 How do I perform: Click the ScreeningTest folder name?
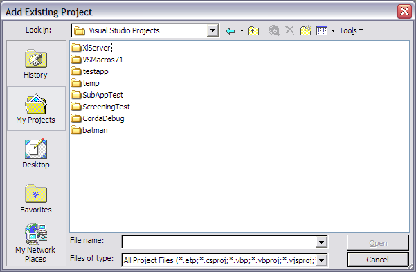pyautogui.click(x=106, y=107)
